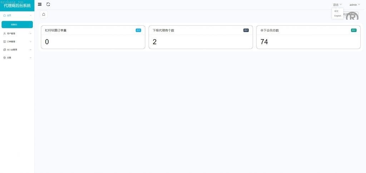
Task: Click the hamburger sidebar collapse icon
Action: pyautogui.click(x=40, y=4)
